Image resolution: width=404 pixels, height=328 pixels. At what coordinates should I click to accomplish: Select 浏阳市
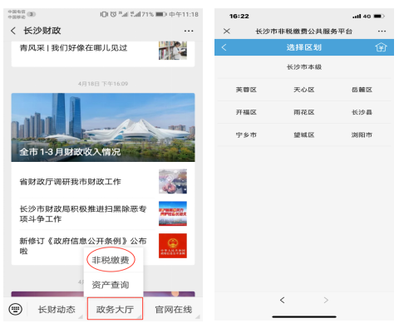coord(362,135)
